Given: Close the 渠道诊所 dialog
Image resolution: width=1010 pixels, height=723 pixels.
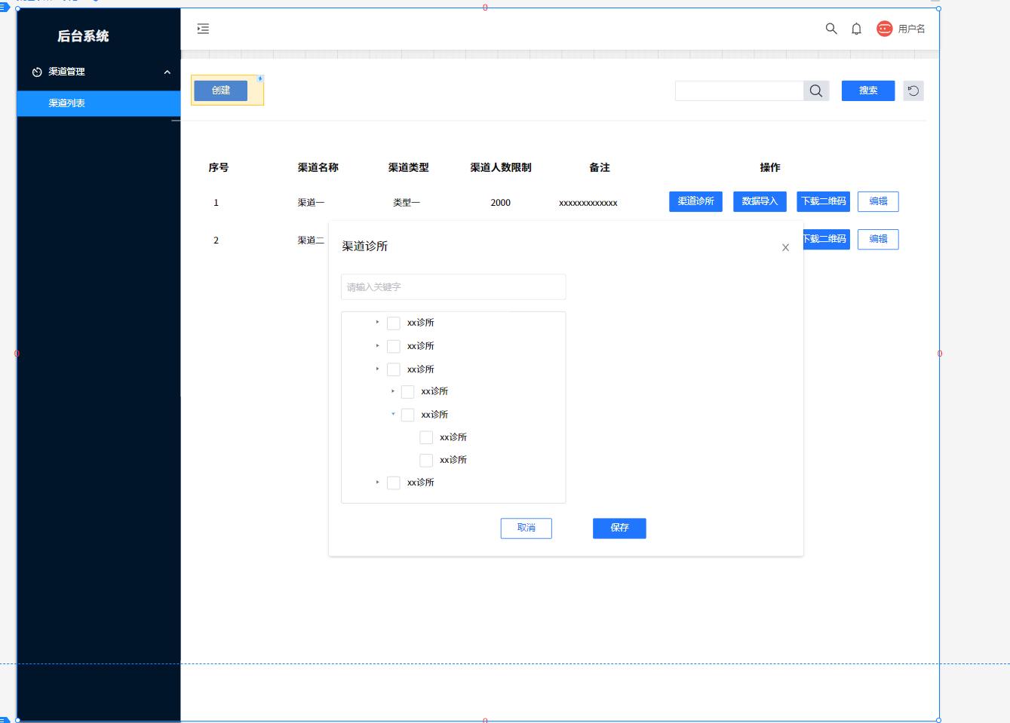Looking at the screenshot, I should pos(785,247).
